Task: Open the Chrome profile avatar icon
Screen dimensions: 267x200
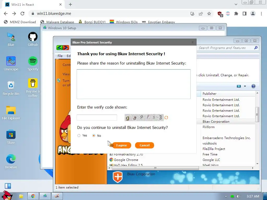Action: click(x=253, y=14)
